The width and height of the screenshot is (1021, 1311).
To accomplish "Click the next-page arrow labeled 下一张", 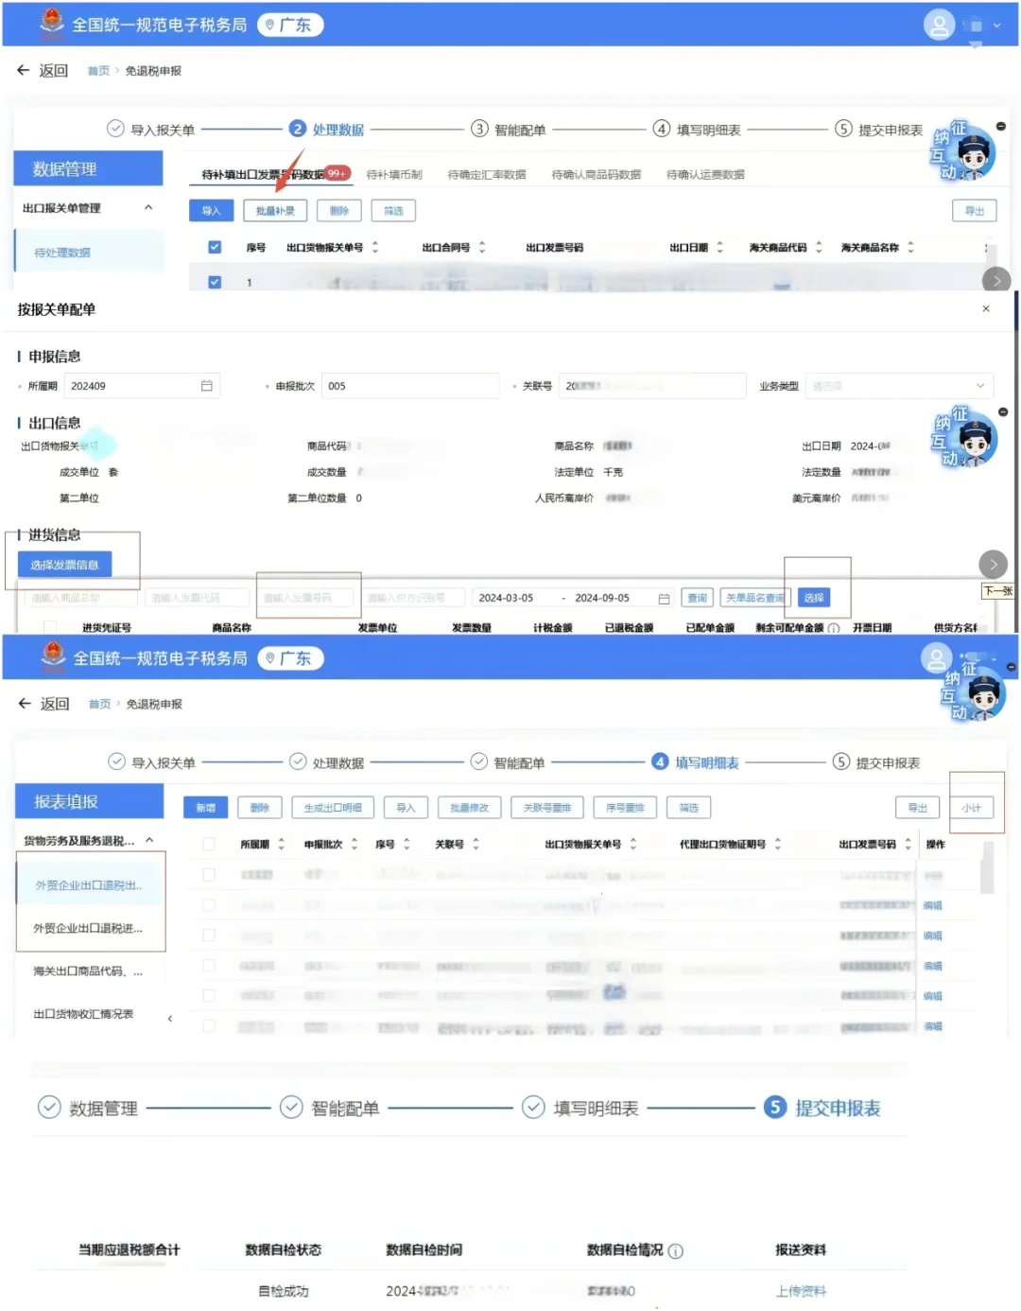I will (x=993, y=564).
